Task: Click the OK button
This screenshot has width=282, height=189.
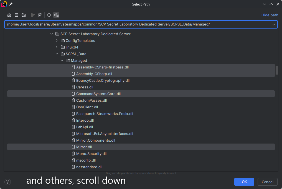Action: [244, 182]
